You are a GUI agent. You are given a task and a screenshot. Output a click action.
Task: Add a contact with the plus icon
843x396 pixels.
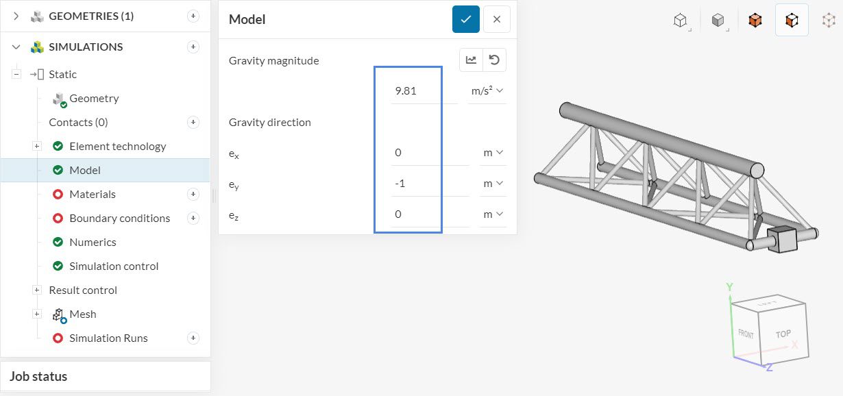(193, 123)
